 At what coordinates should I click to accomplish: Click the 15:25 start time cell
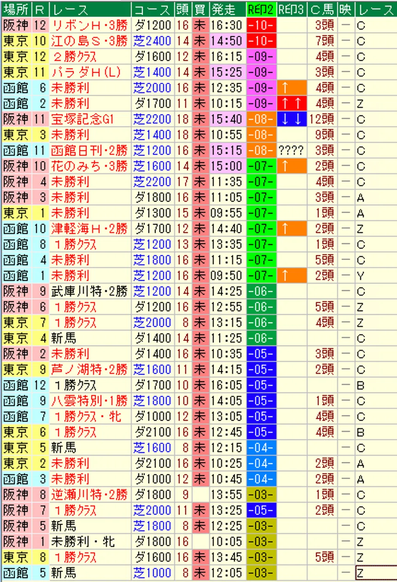click(227, 72)
